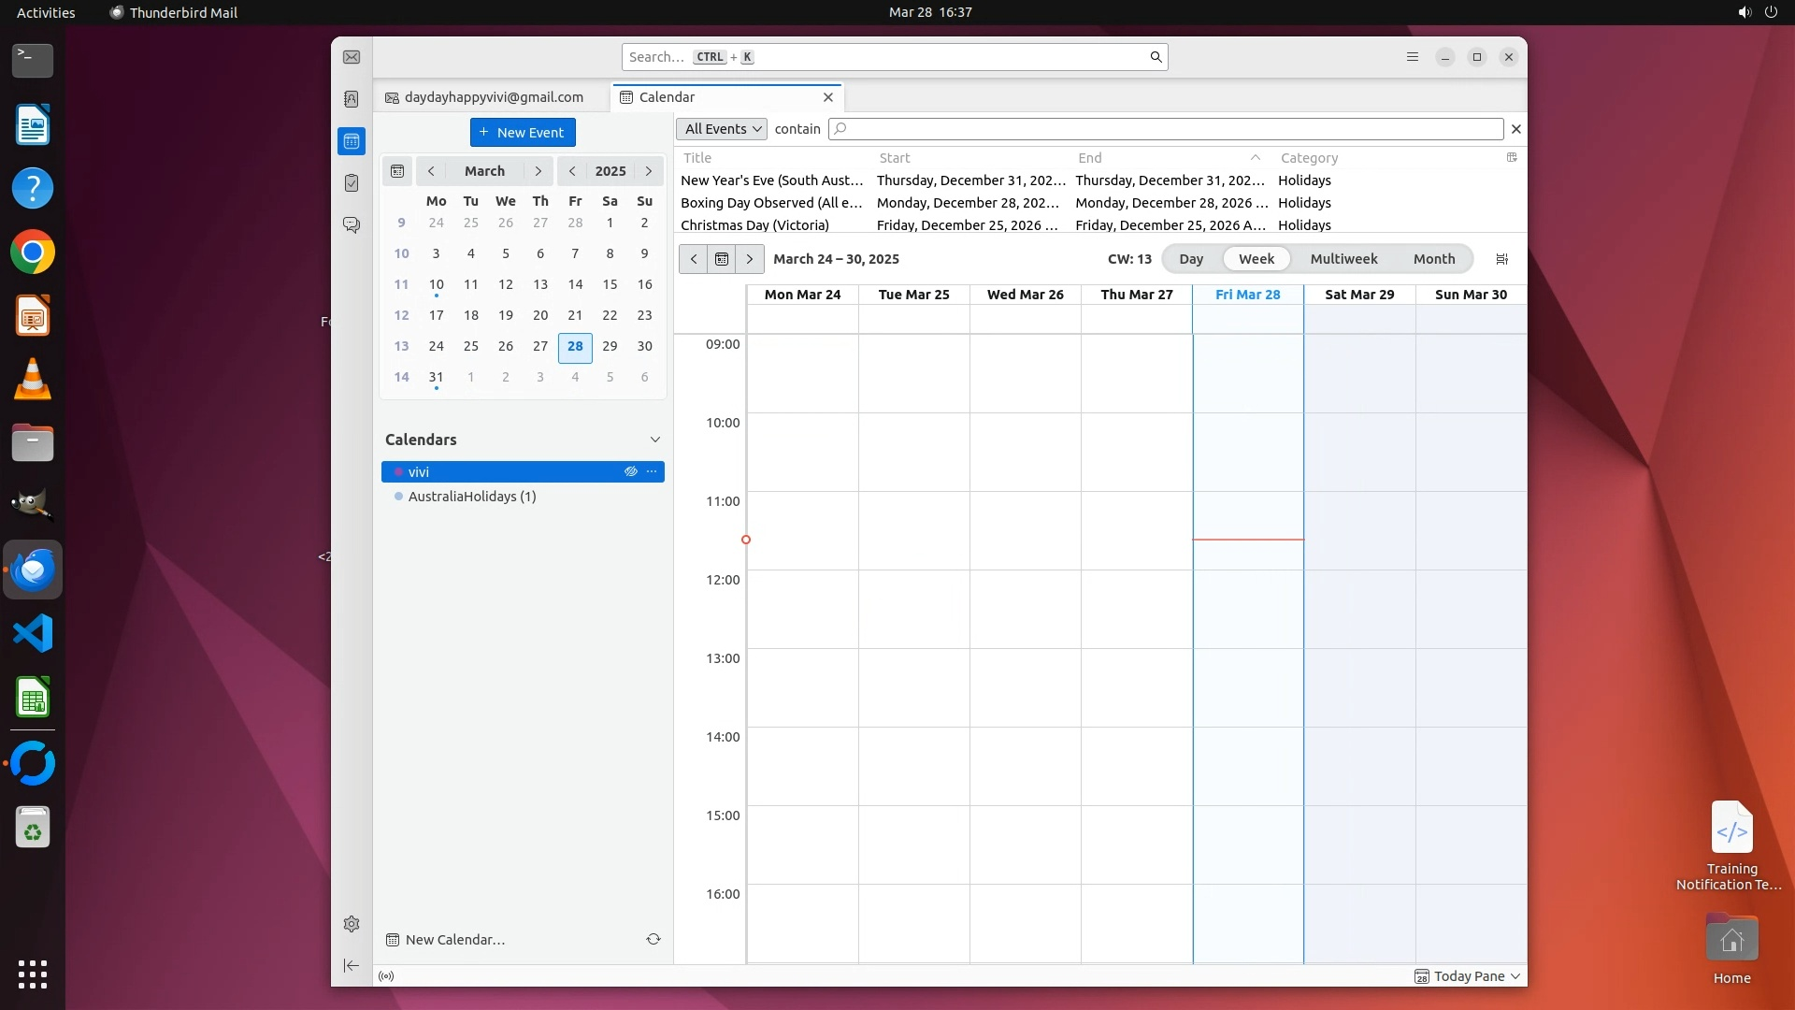The height and width of the screenshot is (1010, 1795).
Task: Collapse the Calendars section chevron
Action: 655,440
